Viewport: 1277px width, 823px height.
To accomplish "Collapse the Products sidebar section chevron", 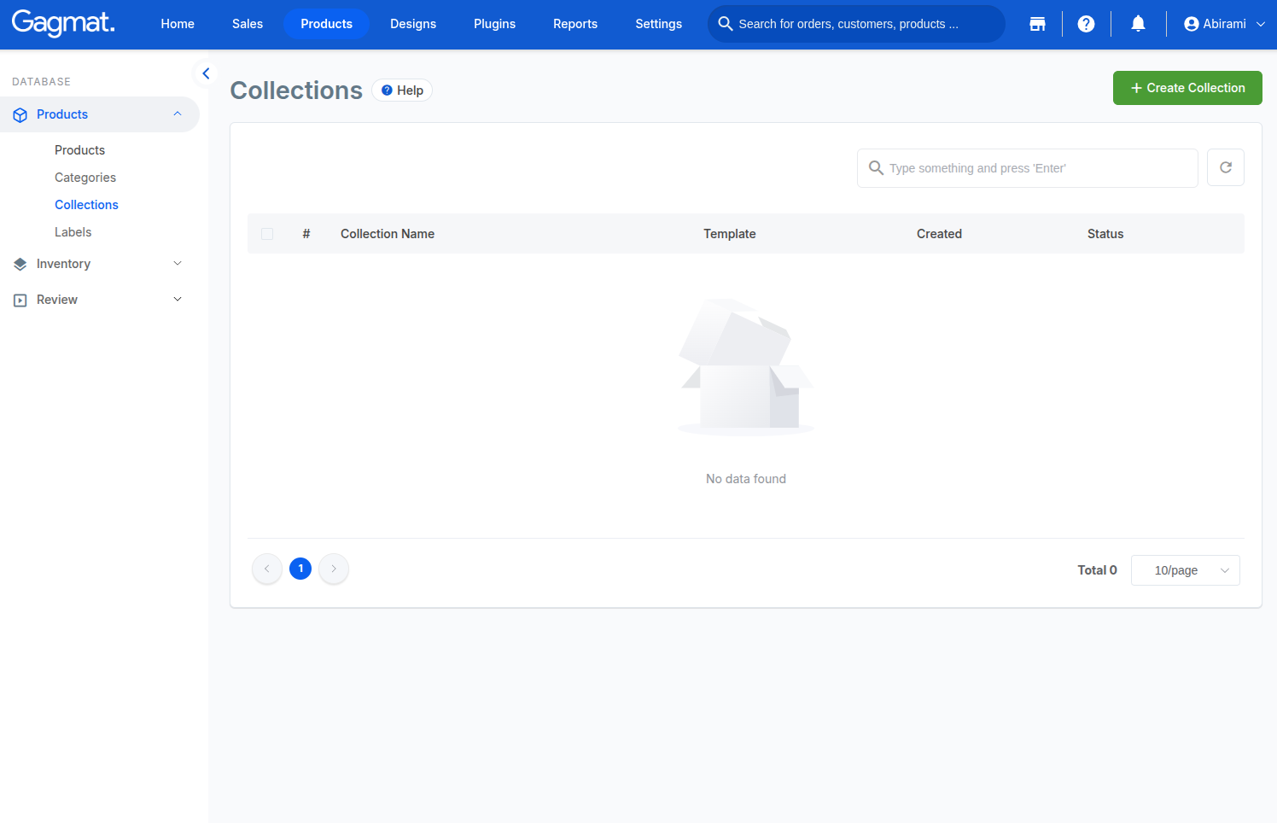I will pyautogui.click(x=178, y=114).
